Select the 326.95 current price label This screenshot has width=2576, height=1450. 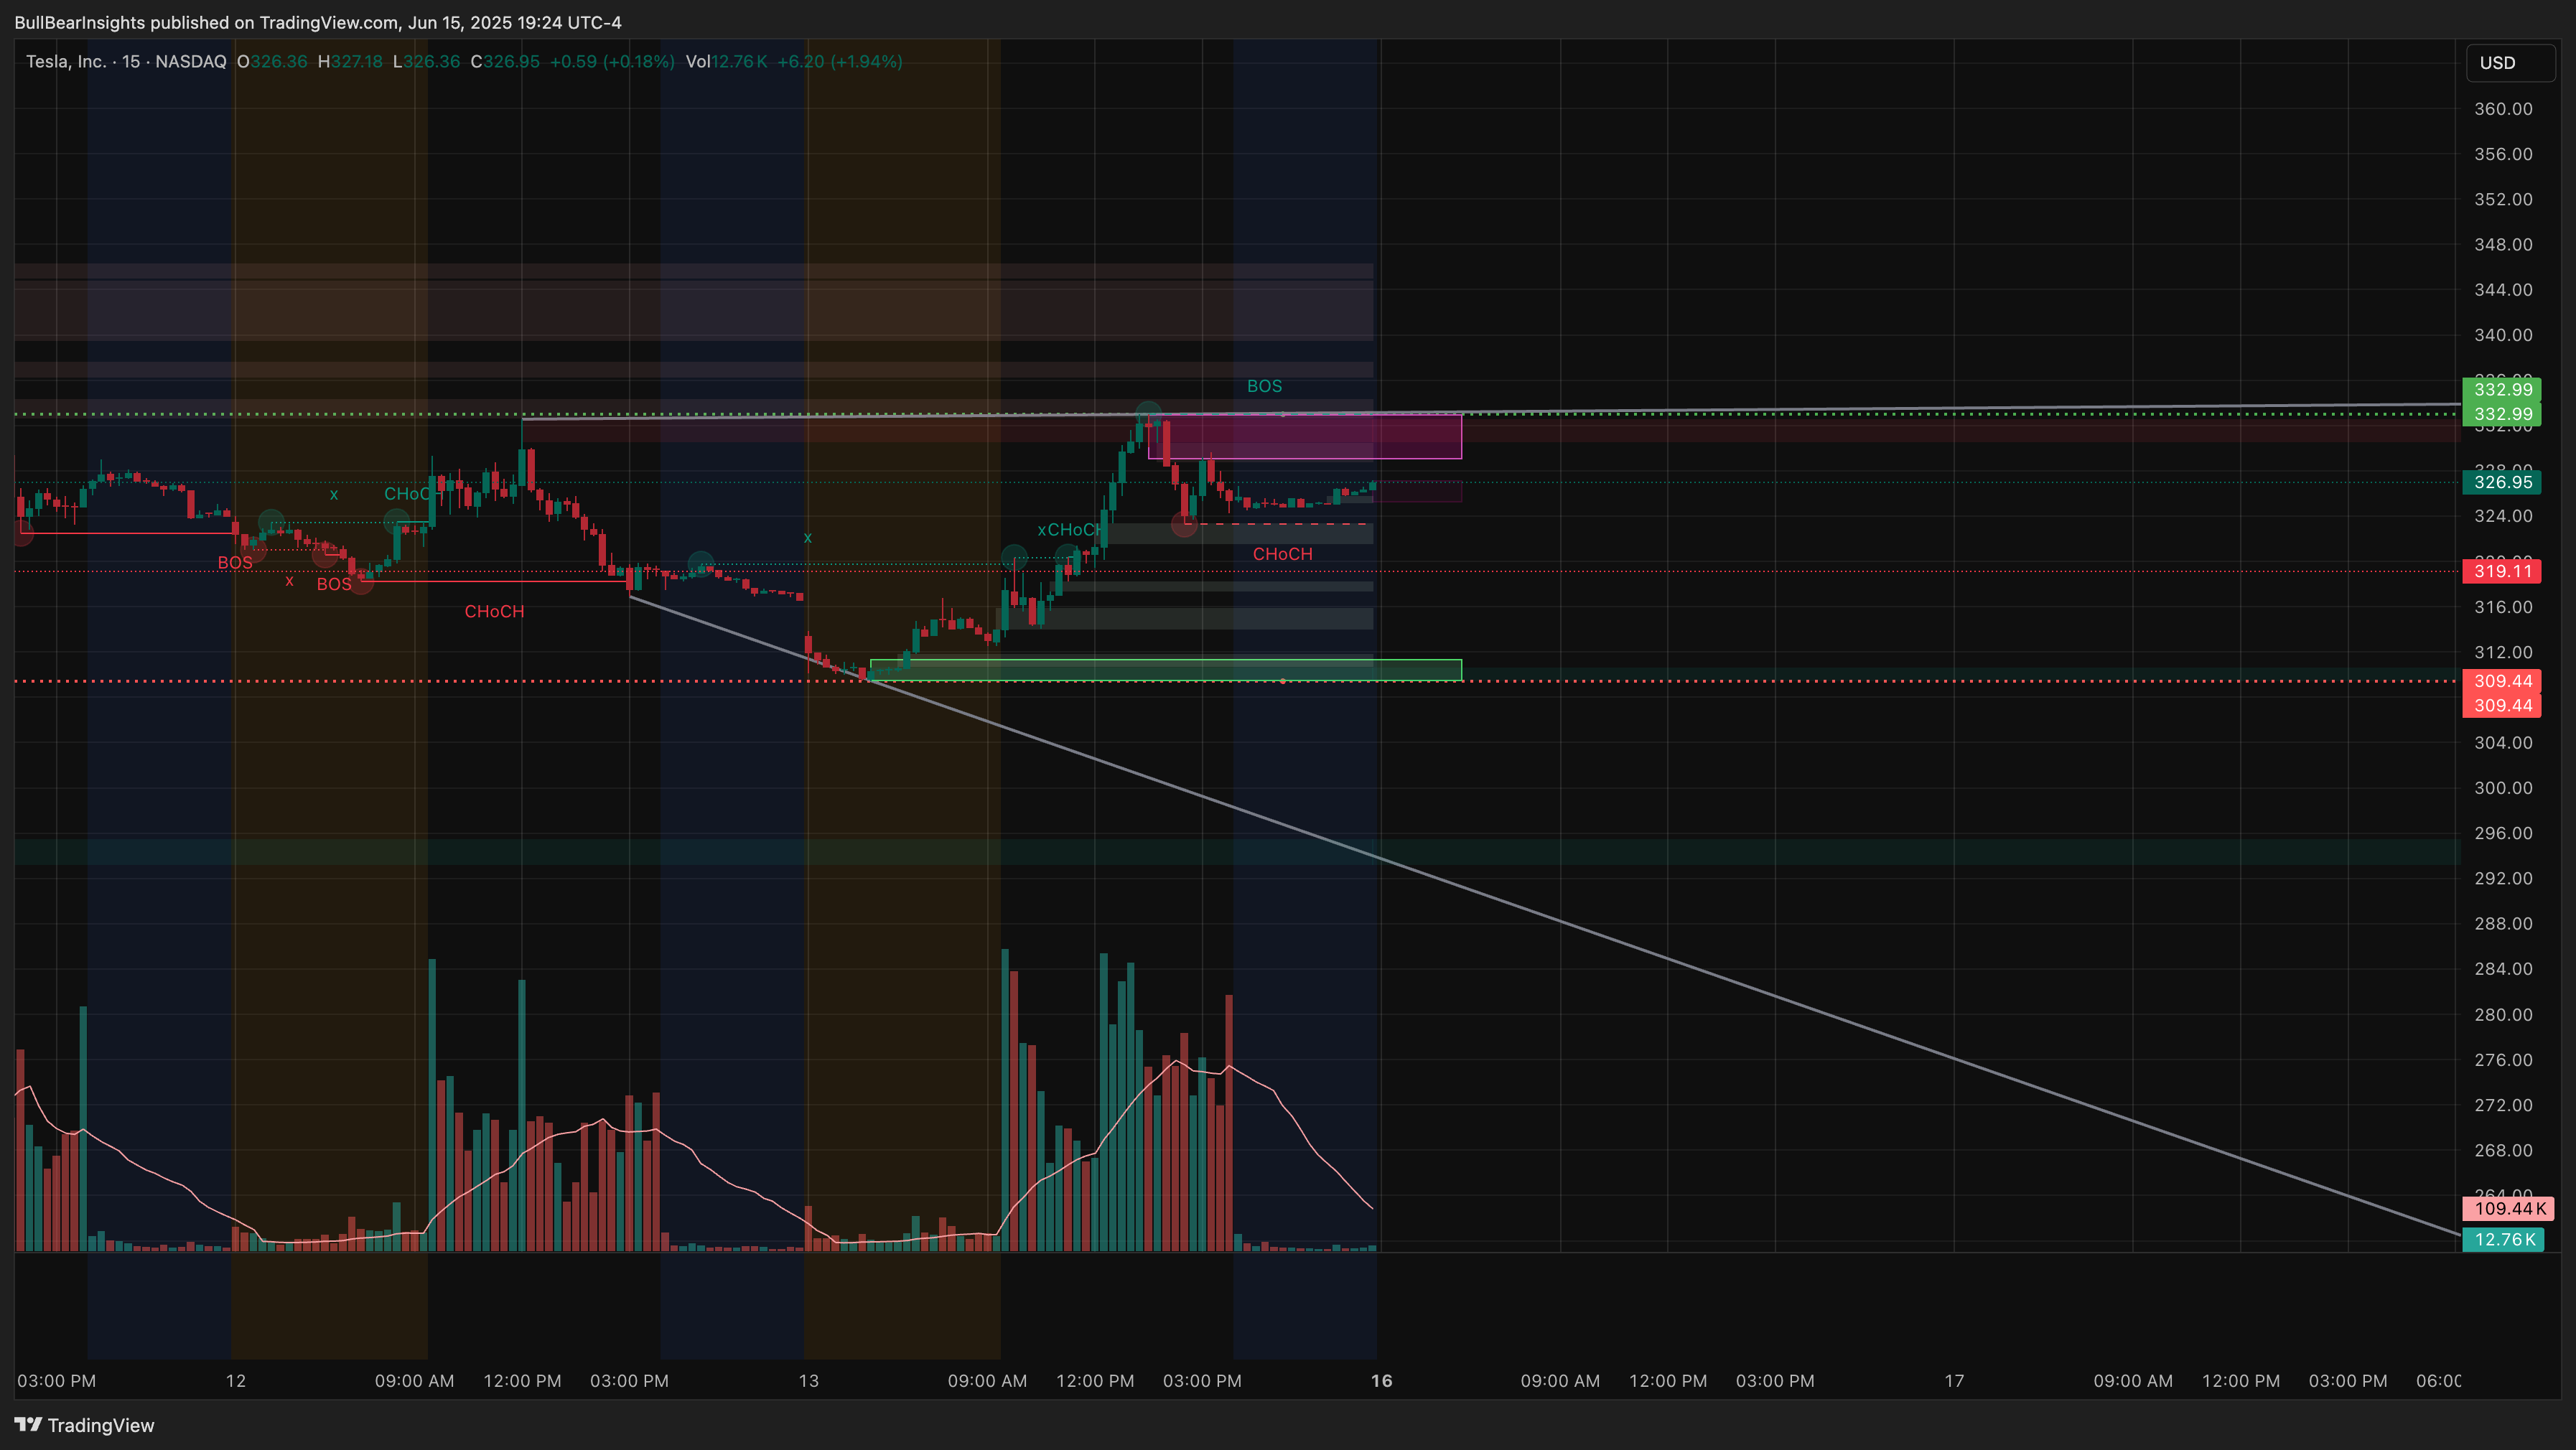tap(2502, 482)
